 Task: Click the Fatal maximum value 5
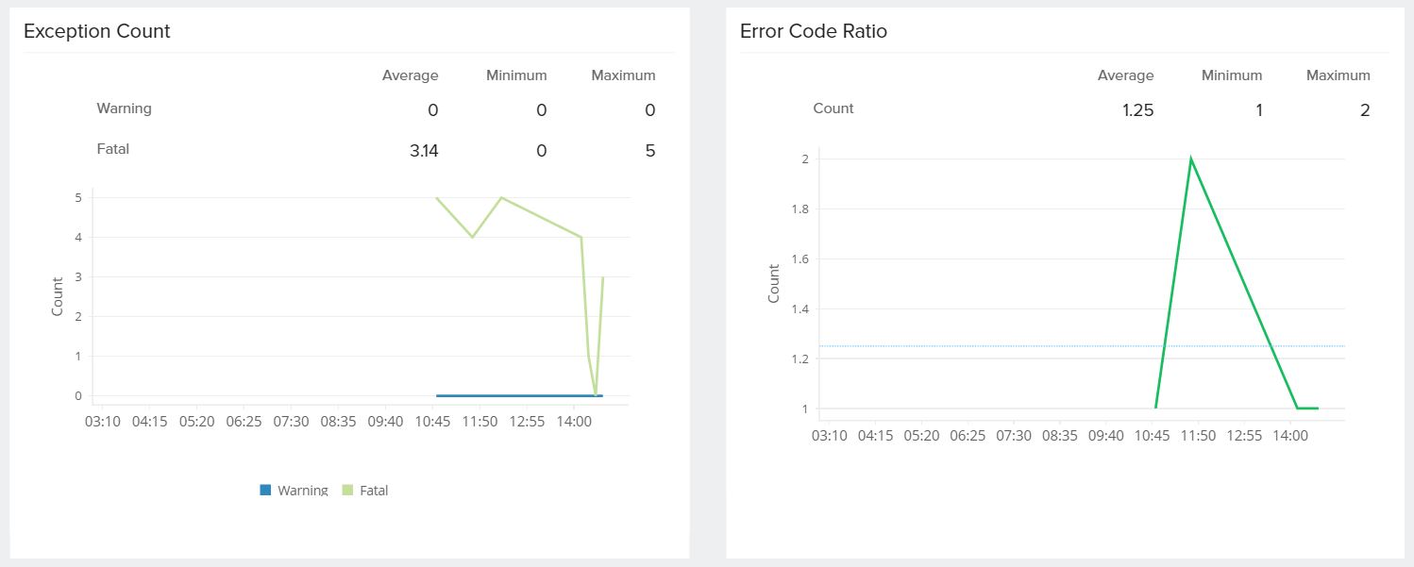(x=649, y=151)
